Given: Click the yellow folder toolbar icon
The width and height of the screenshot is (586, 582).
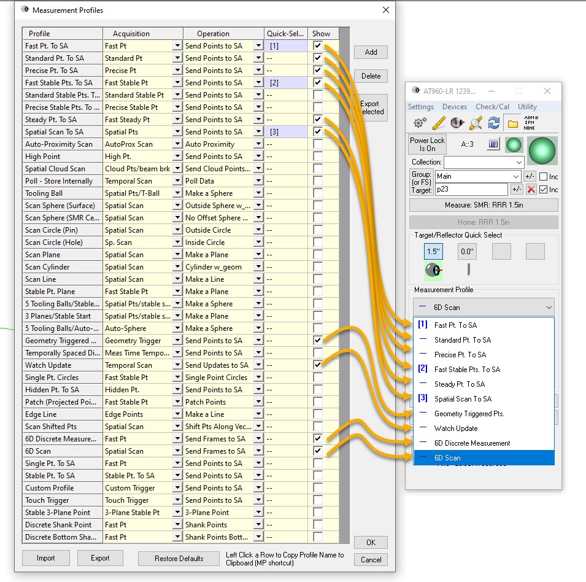Looking at the screenshot, I should (x=512, y=123).
